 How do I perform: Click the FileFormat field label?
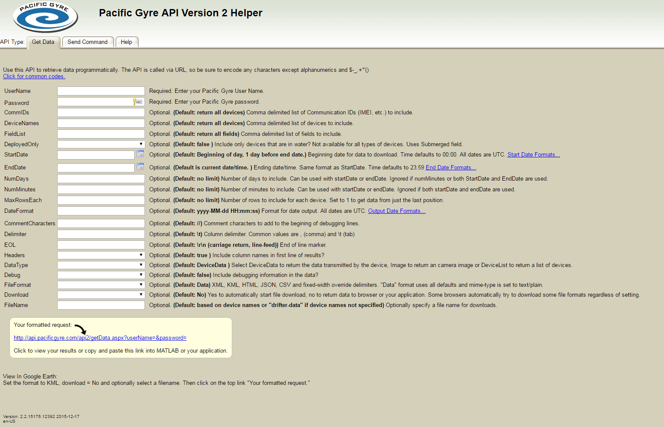point(18,285)
